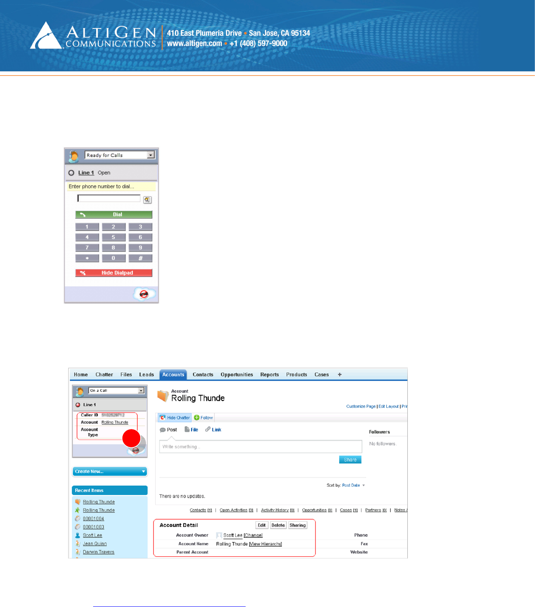Select the red Line 1 indicator on active call
This screenshot has height=607, width=535.
click(78, 405)
